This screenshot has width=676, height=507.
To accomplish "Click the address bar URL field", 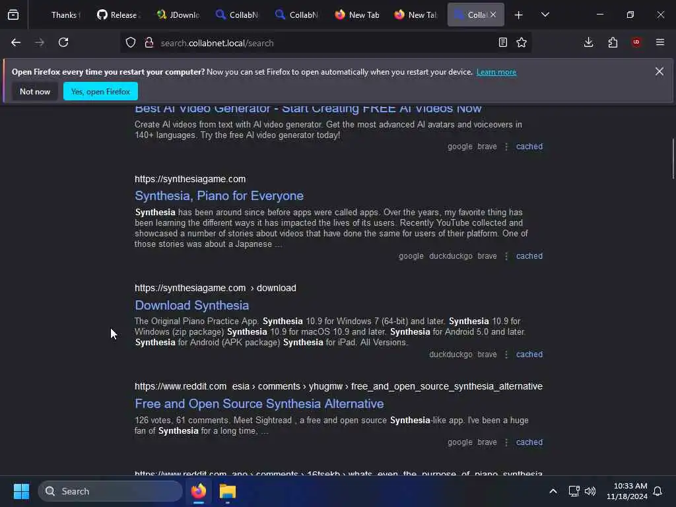I will pyautogui.click(x=325, y=43).
